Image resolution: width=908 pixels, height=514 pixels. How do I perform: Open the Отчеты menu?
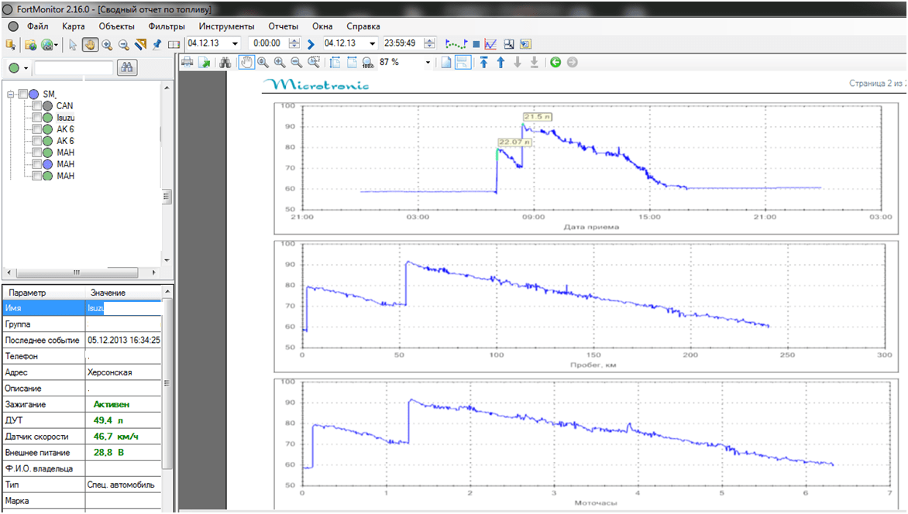pos(284,26)
